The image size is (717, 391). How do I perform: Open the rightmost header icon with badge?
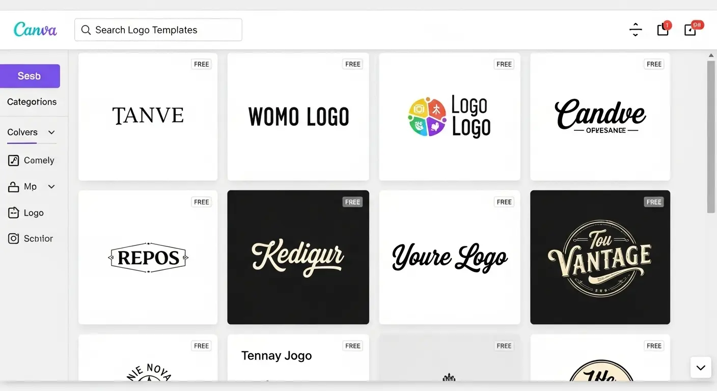[691, 30]
